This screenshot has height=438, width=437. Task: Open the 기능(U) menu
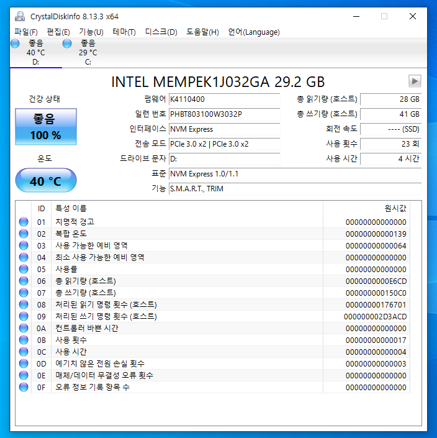click(x=91, y=32)
